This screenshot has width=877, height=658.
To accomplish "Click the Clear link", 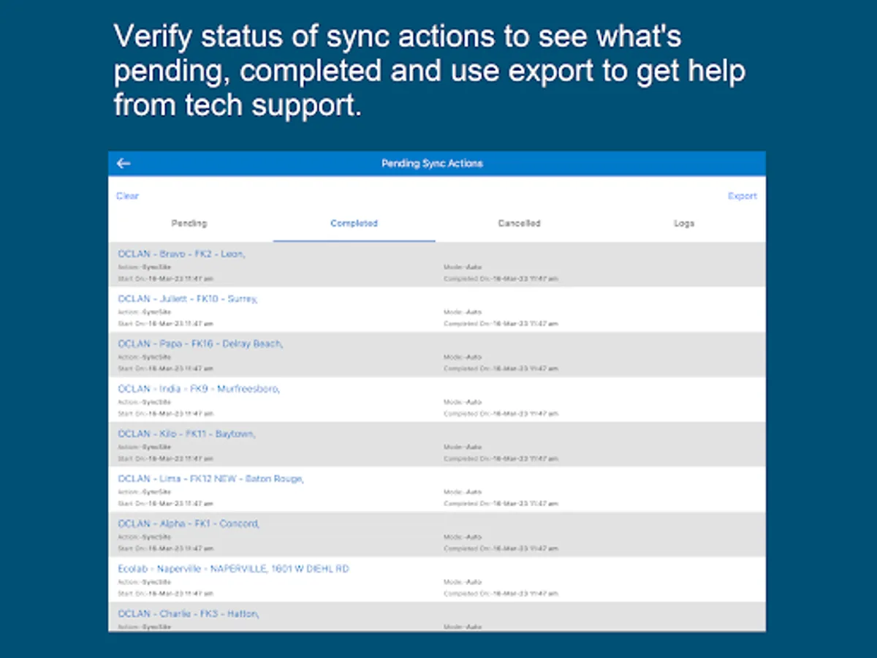I will pyautogui.click(x=126, y=196).
